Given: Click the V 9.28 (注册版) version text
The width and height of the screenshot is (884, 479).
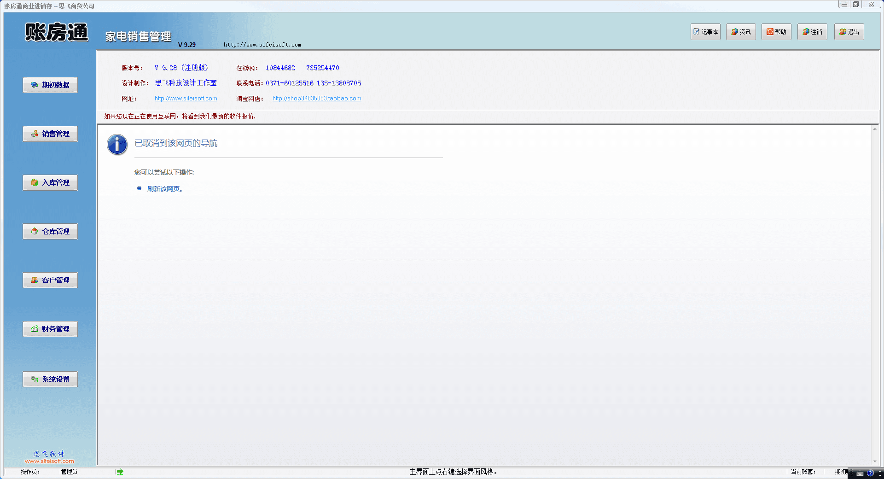Looking at the screenshot, I should (181, 68).
